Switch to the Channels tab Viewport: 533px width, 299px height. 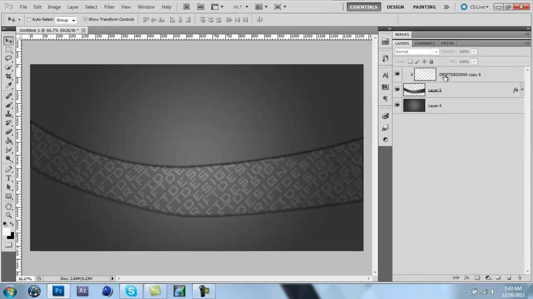(x=425, y=43)
